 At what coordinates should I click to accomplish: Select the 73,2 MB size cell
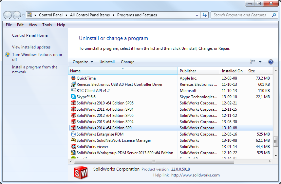coord(263,78)
